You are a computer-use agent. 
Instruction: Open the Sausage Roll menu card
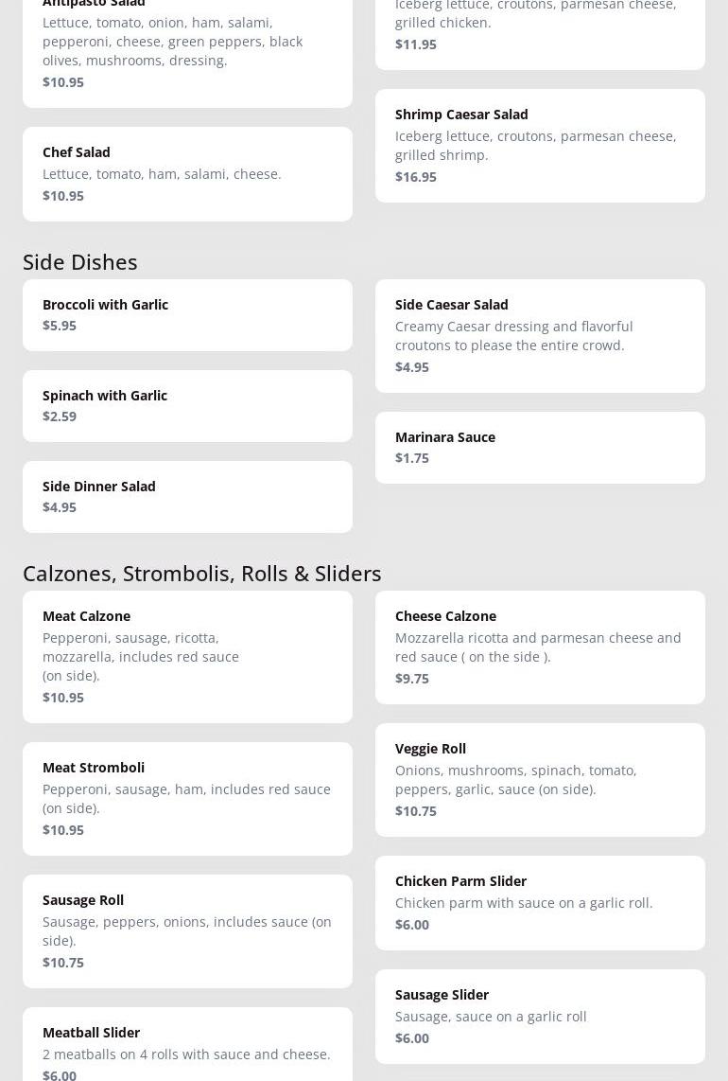tap(187, 930)
